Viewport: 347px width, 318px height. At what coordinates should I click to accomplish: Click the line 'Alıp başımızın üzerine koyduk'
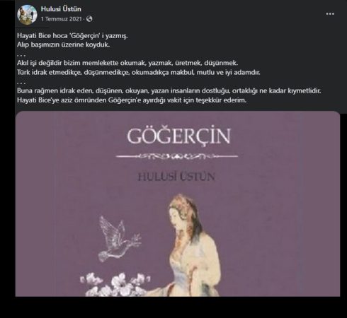tap(63, 45)
